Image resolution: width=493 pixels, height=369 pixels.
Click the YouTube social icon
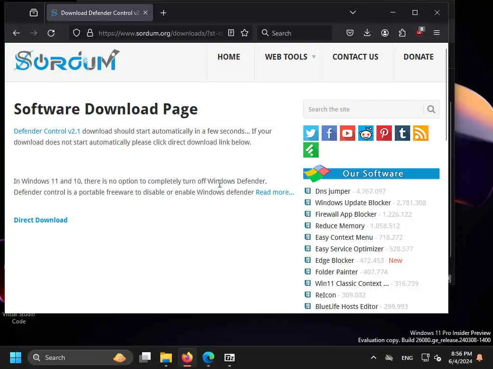point(348,134)
